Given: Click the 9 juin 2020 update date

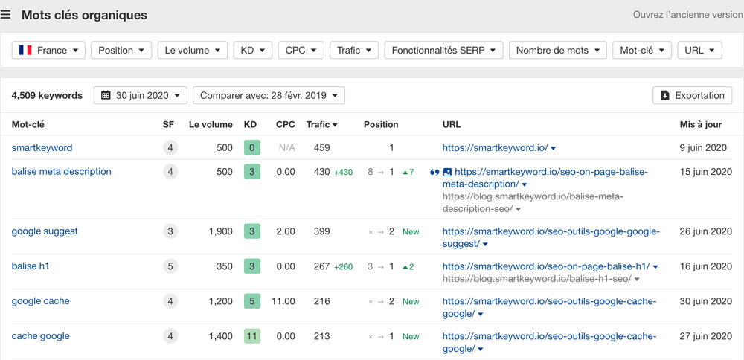Looking at the screenshot, I should click(703, 147).
